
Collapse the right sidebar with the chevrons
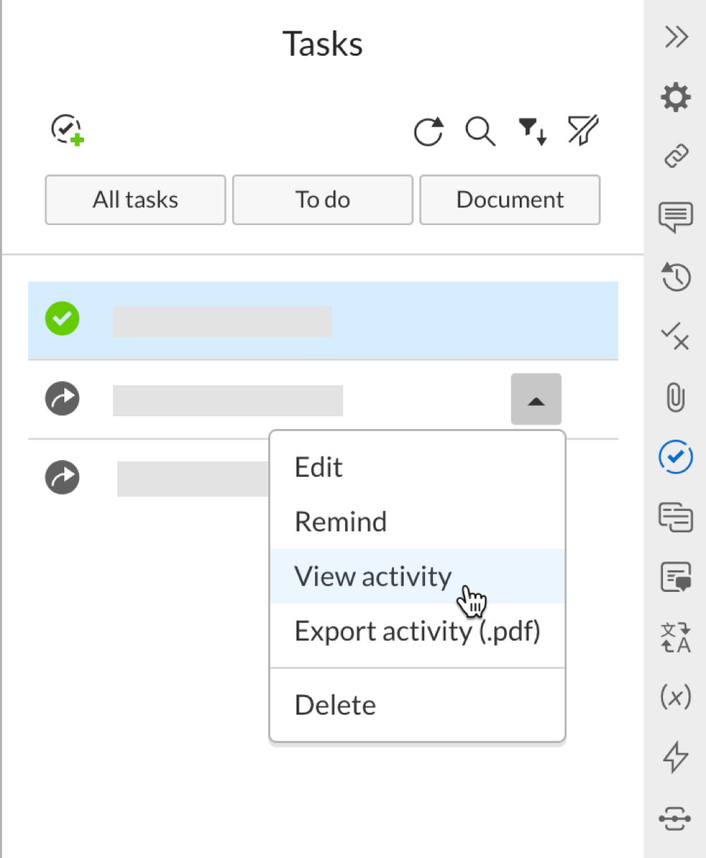click(675, 37)
